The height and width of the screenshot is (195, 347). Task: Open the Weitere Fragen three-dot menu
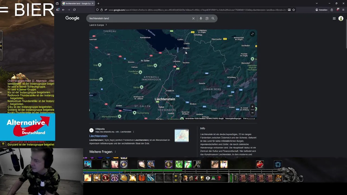point(115,152)
